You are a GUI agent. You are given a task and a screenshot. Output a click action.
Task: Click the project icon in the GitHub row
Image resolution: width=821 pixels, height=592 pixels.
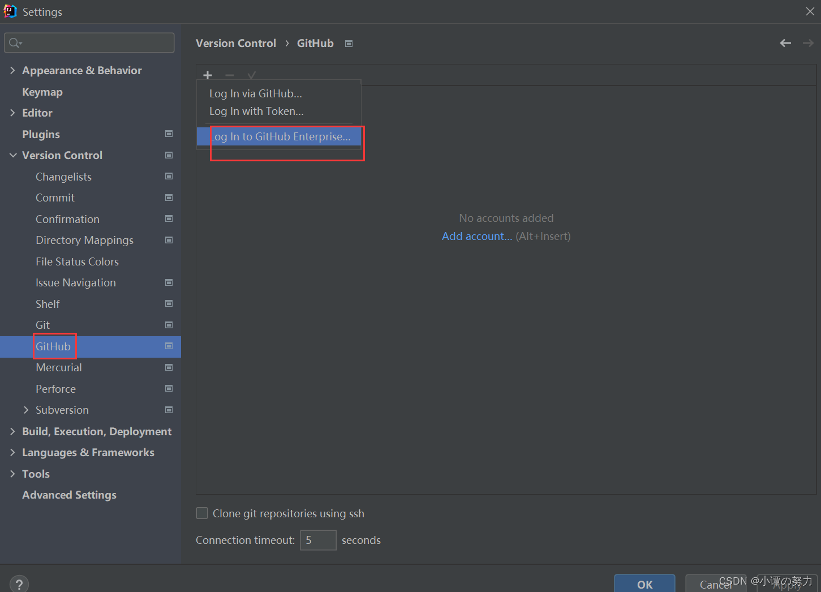(x=169, y=346)
